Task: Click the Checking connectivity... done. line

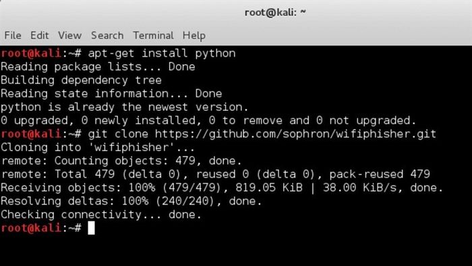Action: [x=101, y=215]
